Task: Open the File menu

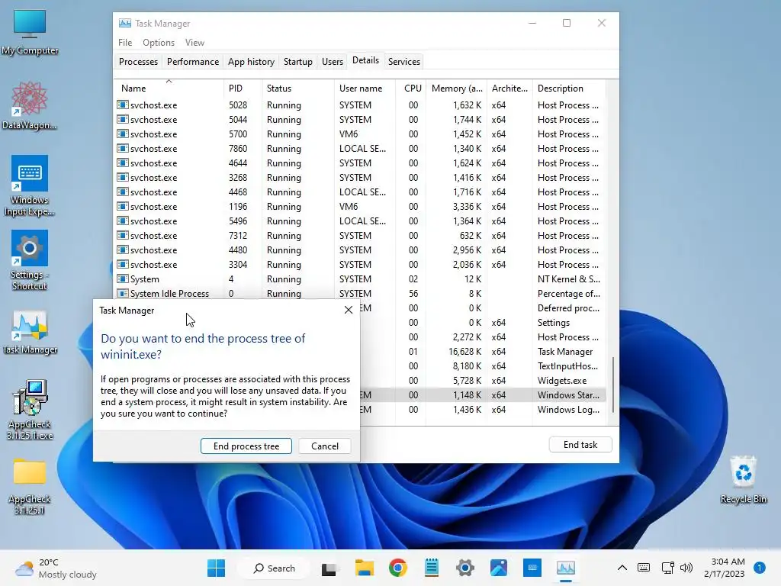Action: [125, 43]
